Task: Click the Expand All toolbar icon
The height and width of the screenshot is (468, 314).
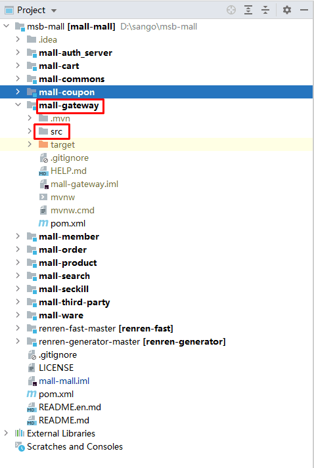Action: click(248, 10)
